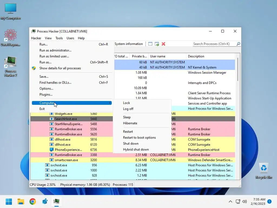Viewport: 277px width, 208px height.
Task: Open the Hacker menu
Action: [x=36, y=38]
